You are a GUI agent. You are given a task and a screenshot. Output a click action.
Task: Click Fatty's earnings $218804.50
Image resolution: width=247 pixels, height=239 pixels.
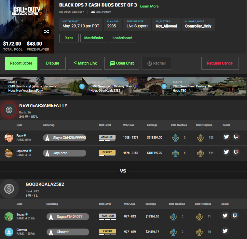[x=155, y=138]
